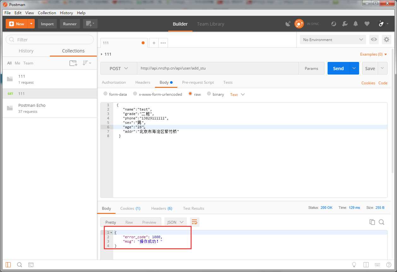Open the Postman Echo collection
This screenshot has height=272, width=397.
click(50, 108)
